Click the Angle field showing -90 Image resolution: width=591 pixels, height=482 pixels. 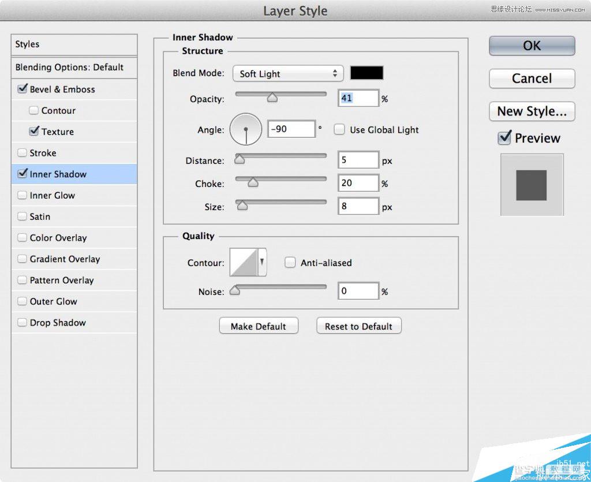pyautogui.click(x=291, y=129)
